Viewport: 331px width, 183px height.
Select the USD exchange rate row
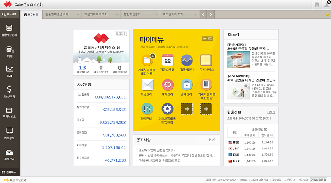251,142
